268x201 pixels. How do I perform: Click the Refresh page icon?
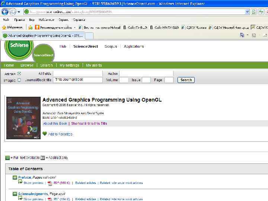261,12
